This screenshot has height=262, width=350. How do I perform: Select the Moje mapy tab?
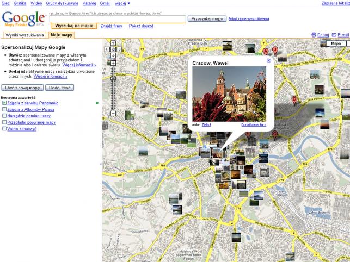click(62, 35)
